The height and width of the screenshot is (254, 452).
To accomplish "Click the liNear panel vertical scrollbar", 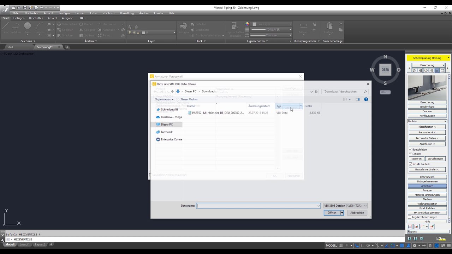I will click(449, 148).
